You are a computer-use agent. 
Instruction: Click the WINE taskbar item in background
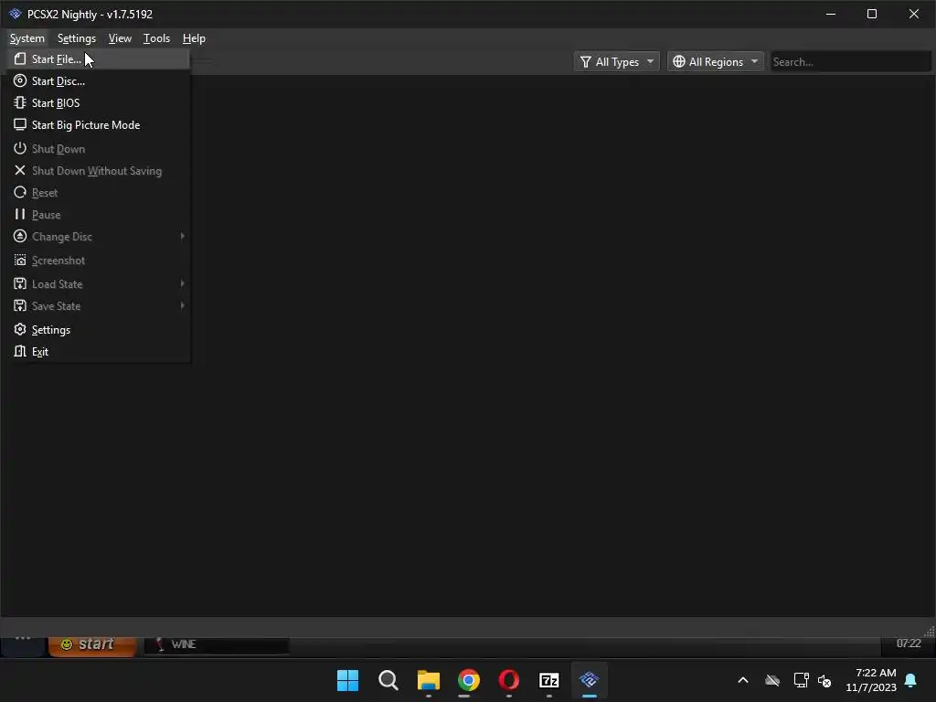click(217, 644)
